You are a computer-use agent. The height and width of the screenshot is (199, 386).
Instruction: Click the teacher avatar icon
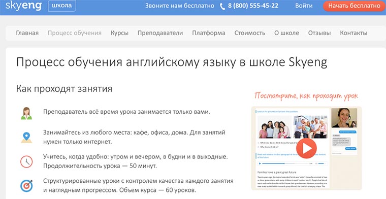point(26,113)
